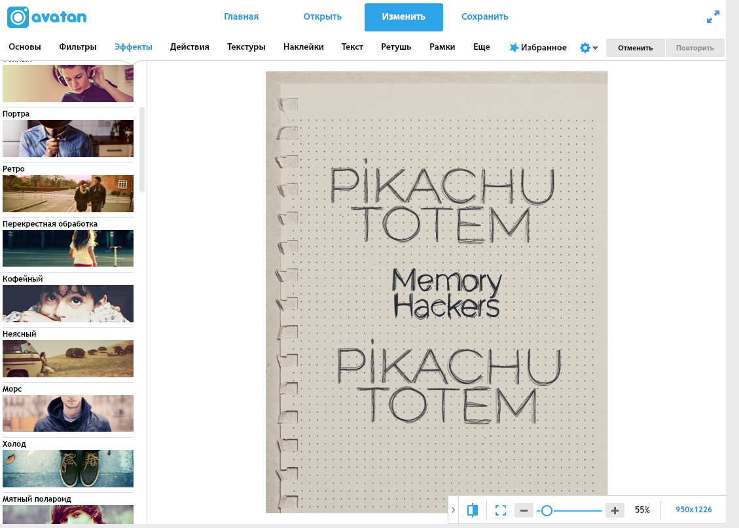Open the Избранное section
Viewport: 739px width, 528px height.
(x=543, y=48)
